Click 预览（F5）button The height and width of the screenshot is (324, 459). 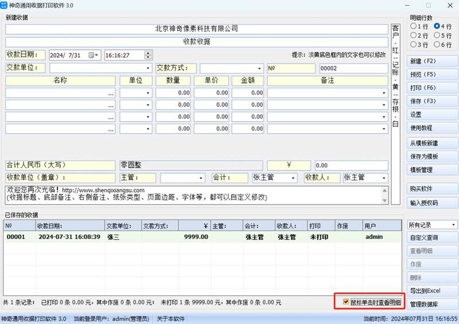coord(432,75)
